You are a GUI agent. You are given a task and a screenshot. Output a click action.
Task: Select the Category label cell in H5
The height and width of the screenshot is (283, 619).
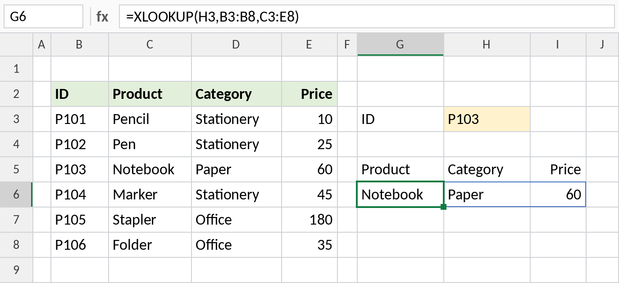(x=487, y=169)
